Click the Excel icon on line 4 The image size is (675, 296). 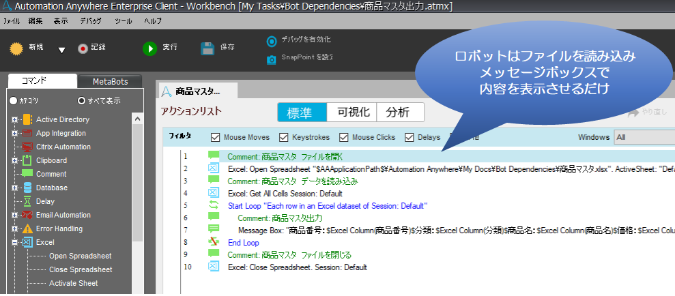tap(214, 192)
